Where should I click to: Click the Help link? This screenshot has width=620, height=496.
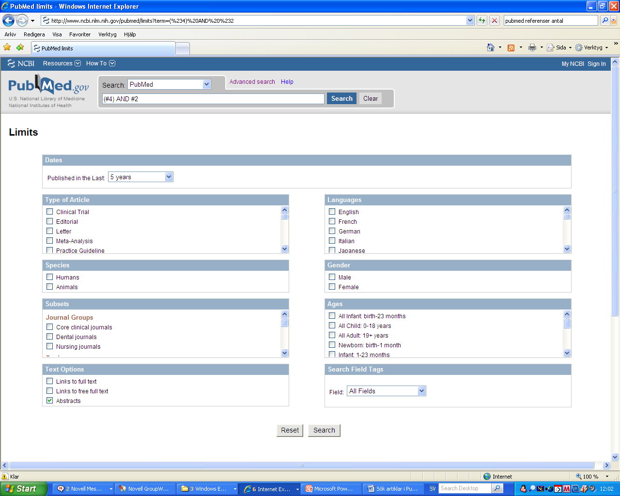click(287, 82)
